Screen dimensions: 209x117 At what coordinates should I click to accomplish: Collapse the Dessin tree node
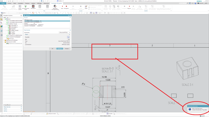[4, 19]
